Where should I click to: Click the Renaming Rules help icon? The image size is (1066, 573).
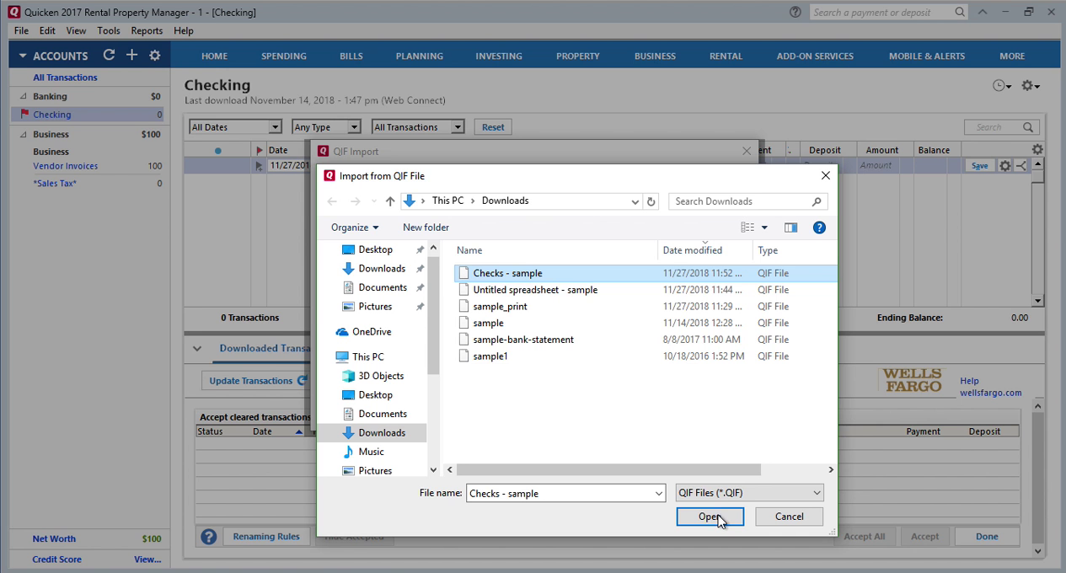[x=209, y=537]
